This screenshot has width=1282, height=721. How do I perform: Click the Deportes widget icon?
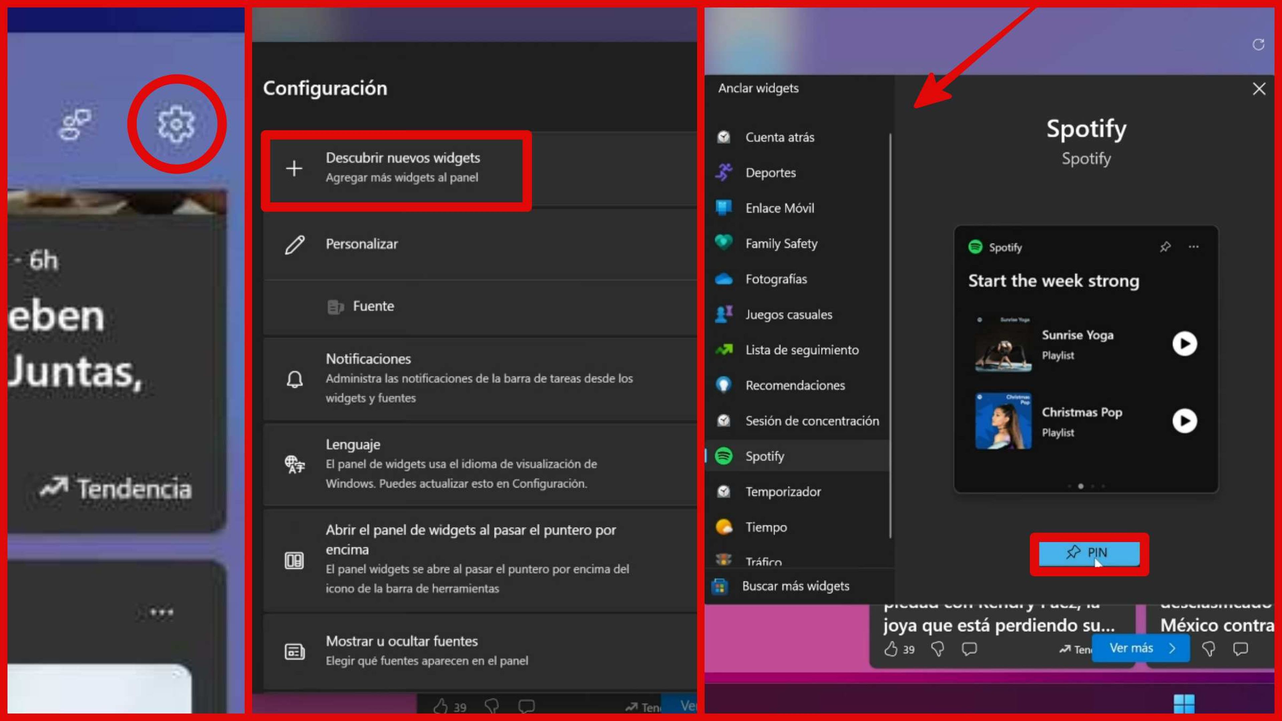click(725, 172)
